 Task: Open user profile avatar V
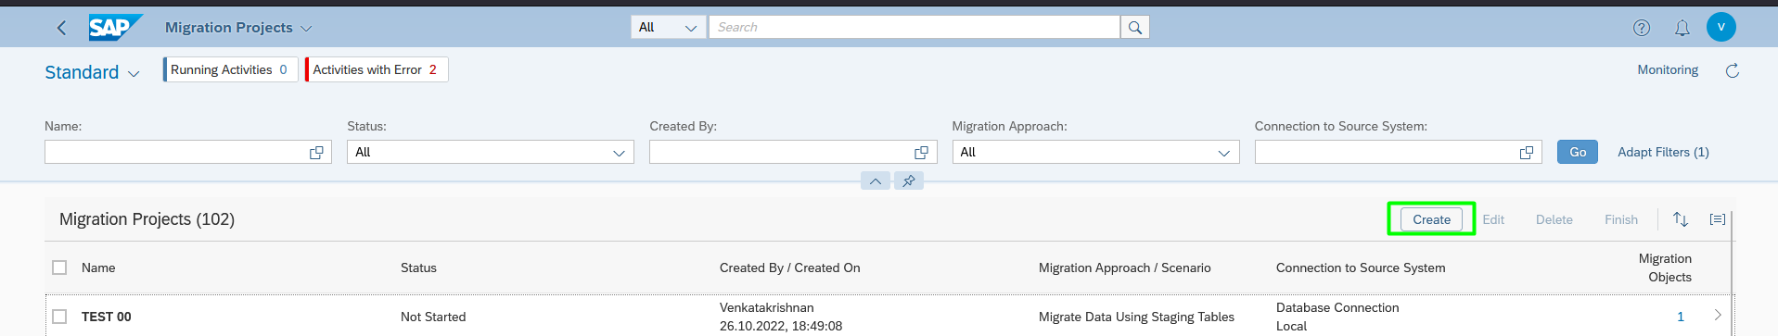(x=1721, y=27)
